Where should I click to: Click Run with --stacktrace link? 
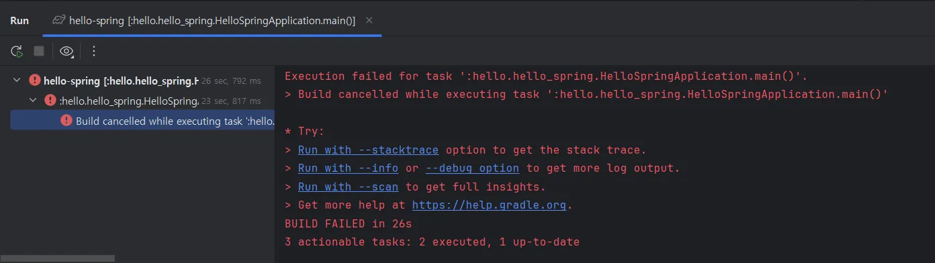pos(368,150)
